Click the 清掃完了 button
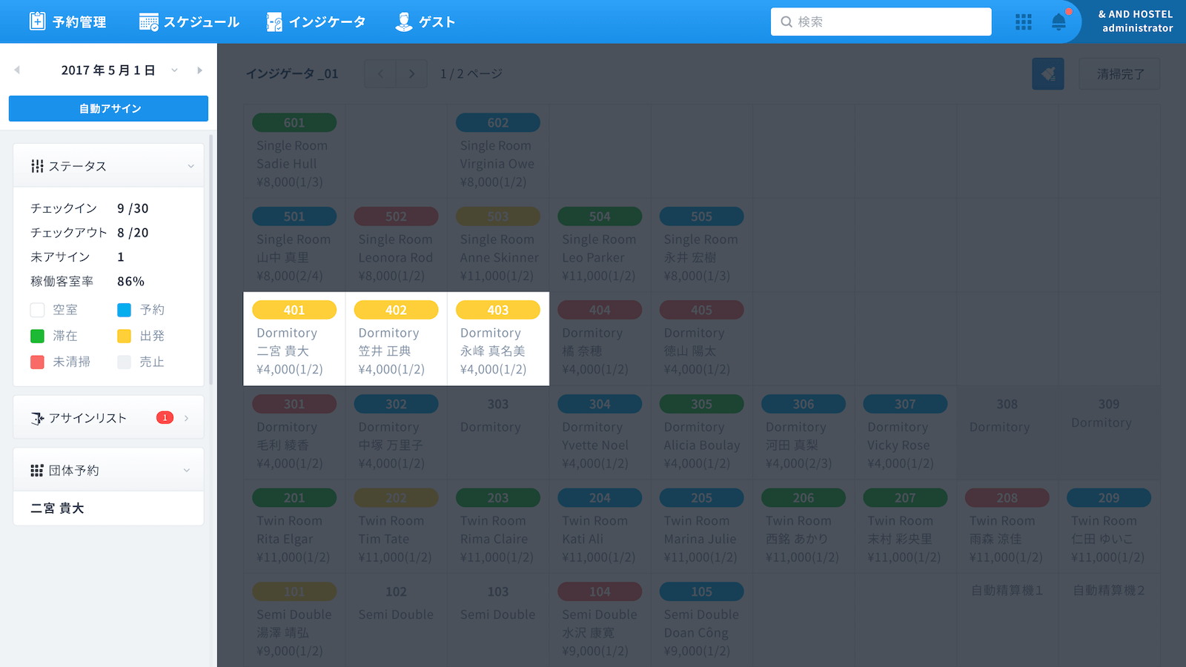 point(1120,74)
